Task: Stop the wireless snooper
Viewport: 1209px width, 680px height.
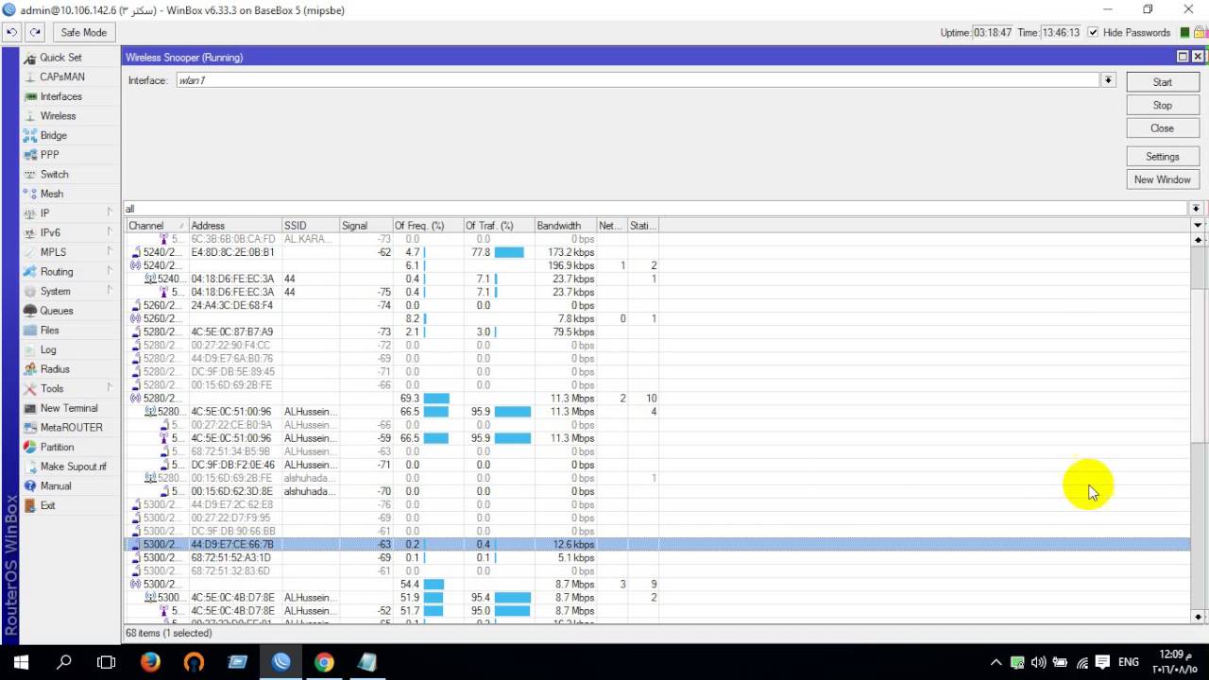Action: [1162, 105]
